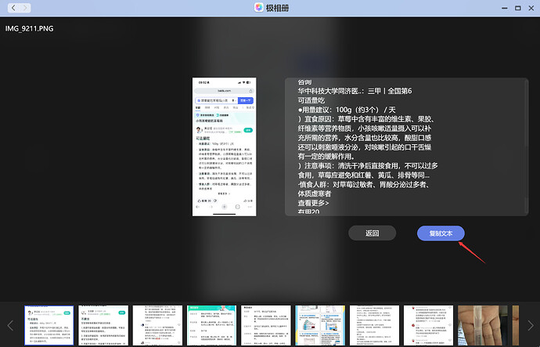Open the seventh thumbnail in the filmstrip
The height and width of the screenshot is (347, 540).
click(x=373, y=325)
